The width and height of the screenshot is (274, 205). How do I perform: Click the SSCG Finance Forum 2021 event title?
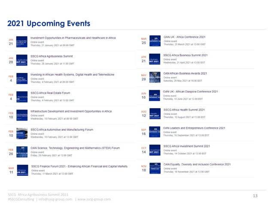[79, 166]
